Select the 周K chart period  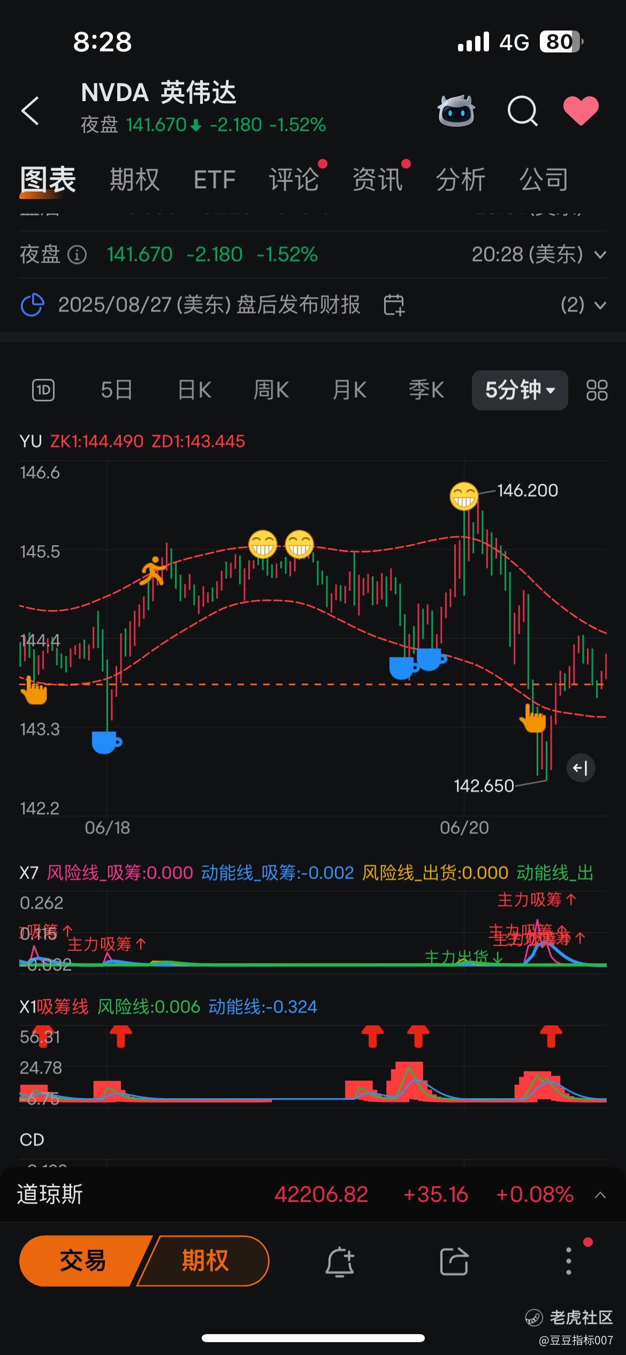click(271, 390)
